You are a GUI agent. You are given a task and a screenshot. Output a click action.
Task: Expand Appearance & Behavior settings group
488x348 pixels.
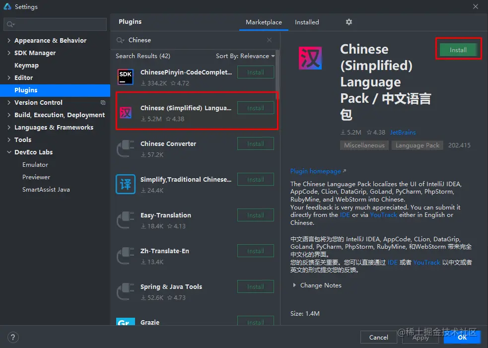pyautogui.click(x=9, y=41)
